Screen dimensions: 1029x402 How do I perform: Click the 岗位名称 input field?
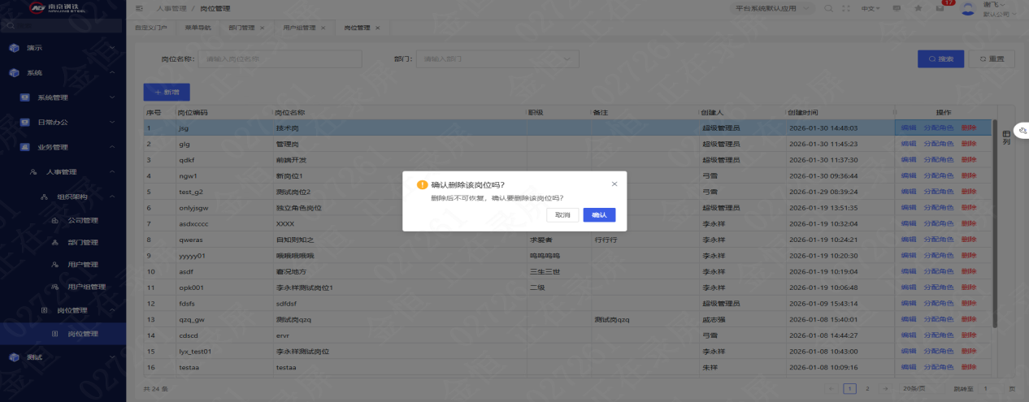pyautogui.click(x=280, y=58)
